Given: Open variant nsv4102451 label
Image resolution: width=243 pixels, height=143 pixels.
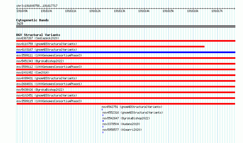Looking at the screenshot, I should (x=47, y=95).
